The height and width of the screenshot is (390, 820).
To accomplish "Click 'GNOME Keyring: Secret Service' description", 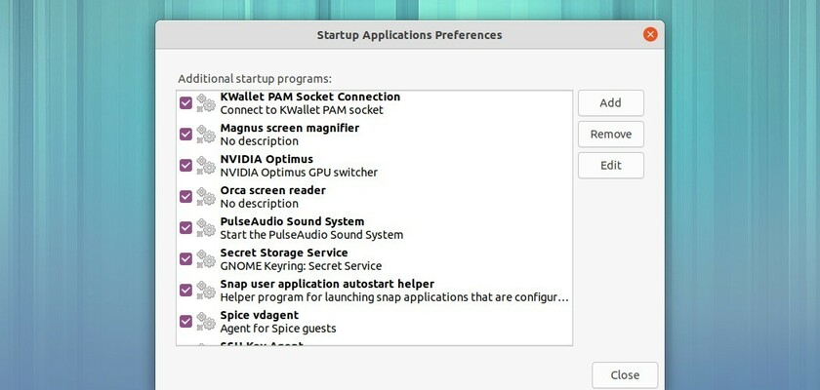I will (x=301, y=266).
